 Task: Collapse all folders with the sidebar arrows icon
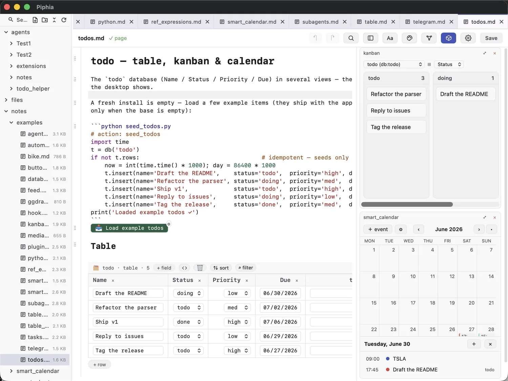[x=54, y=20]
